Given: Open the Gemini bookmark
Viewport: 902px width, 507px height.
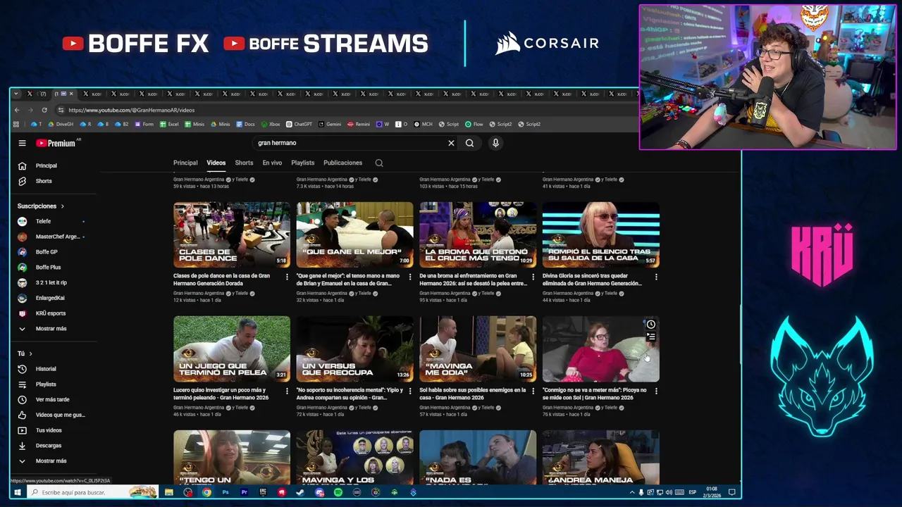Looking at the screenshot, I should 330,124.
